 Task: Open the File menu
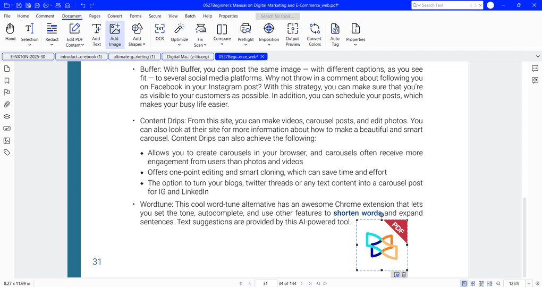[7, 16]
